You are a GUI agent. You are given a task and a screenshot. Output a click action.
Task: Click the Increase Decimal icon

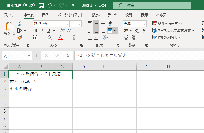point(126,38)
